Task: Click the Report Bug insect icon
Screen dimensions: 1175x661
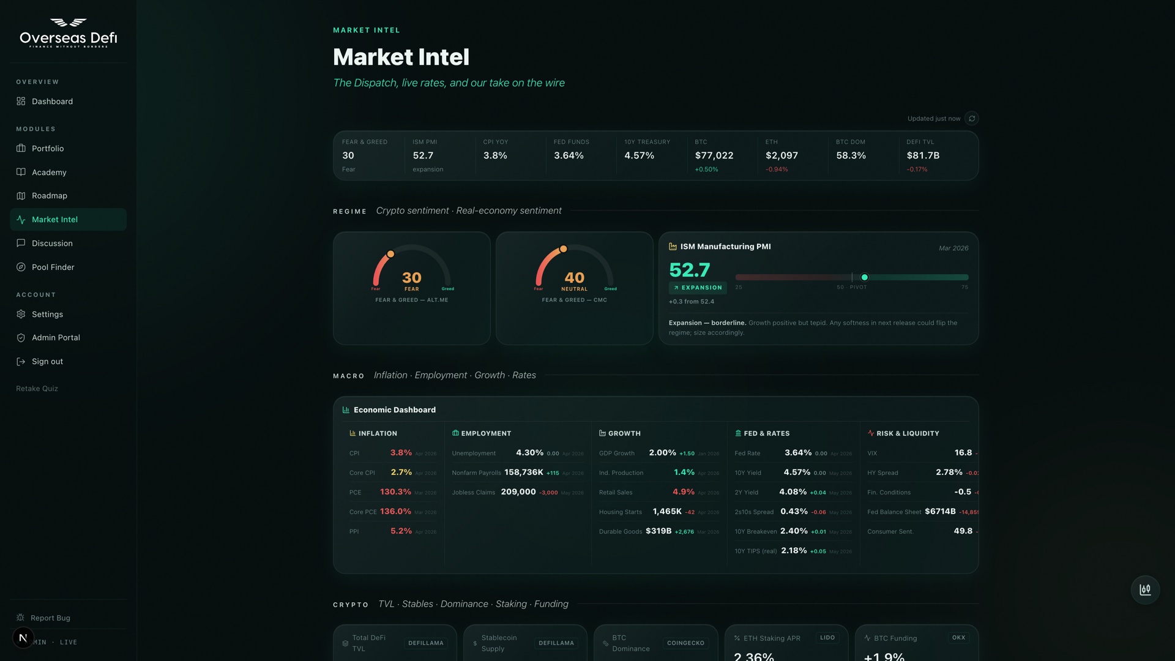Action: click(x=20, y=618)
